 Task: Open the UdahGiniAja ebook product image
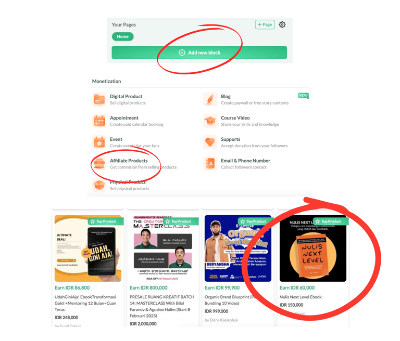[x=88, y=248]
